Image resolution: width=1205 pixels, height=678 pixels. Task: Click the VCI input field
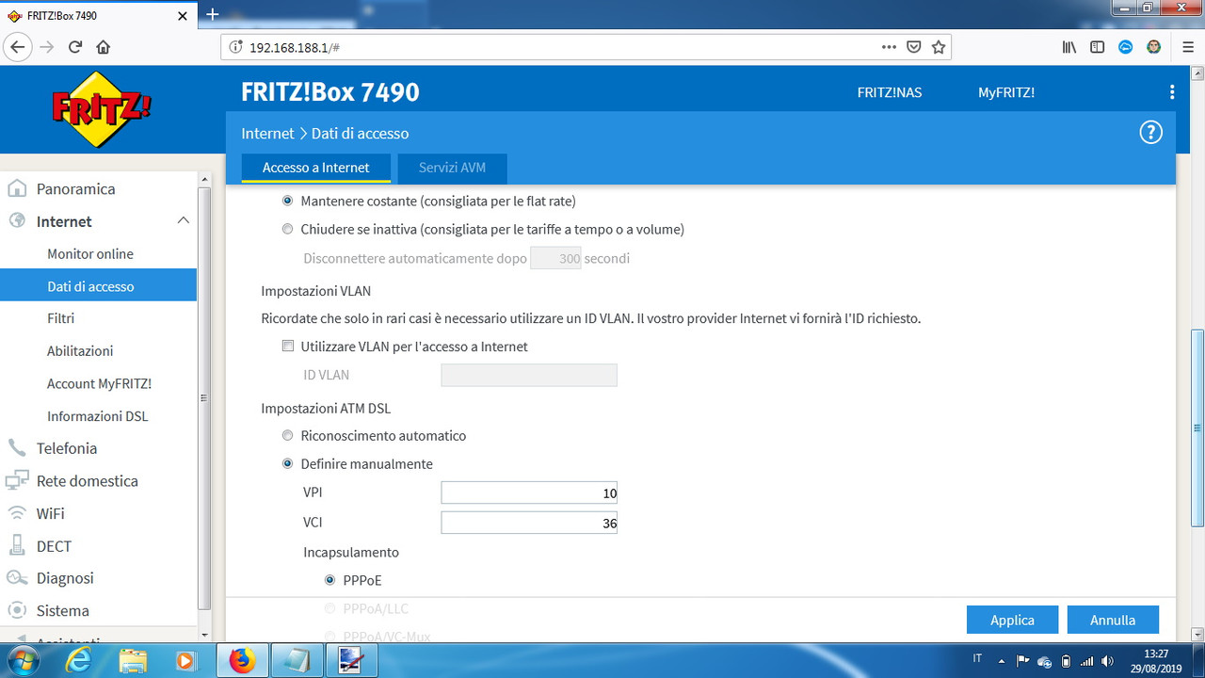529,522
